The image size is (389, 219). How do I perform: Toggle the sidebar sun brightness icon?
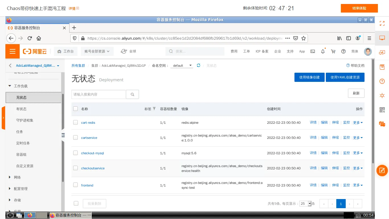pos(382,96)
